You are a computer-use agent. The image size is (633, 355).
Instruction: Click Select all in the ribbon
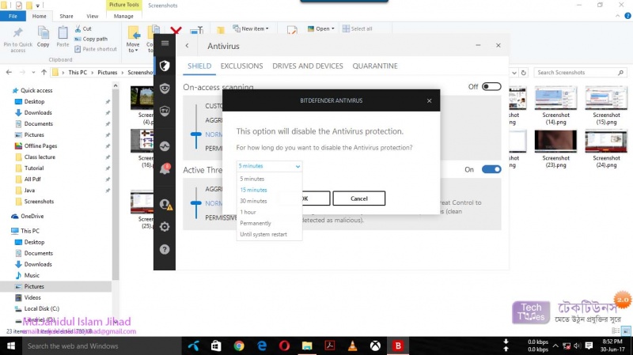click(358, 28)
